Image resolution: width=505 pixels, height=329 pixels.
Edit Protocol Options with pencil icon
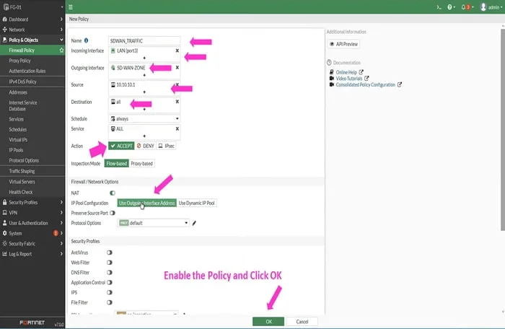pyautogui.click(x=194, y=223)
